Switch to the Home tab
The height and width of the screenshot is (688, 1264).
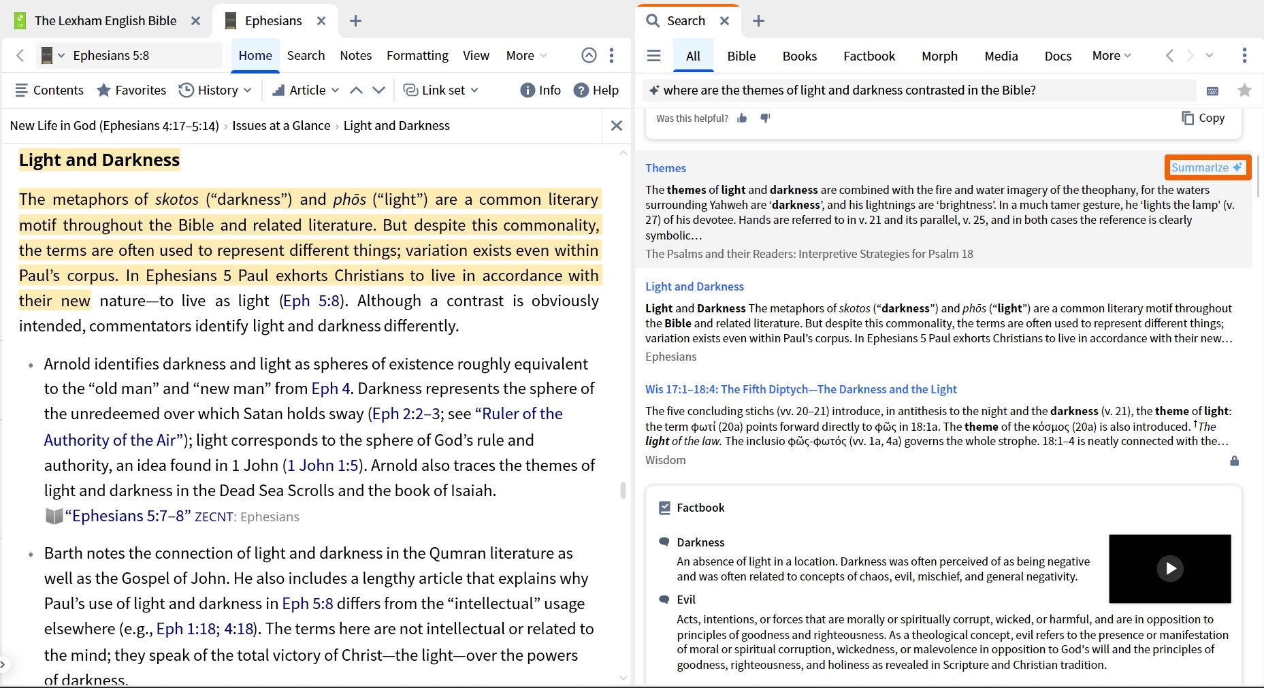(x=255, y=56)
